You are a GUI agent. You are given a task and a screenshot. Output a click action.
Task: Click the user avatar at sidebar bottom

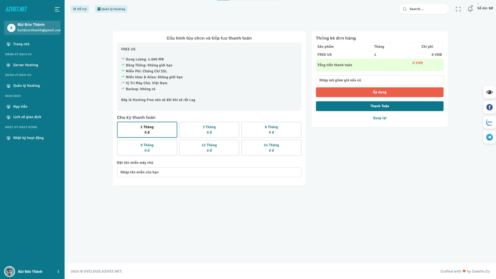[x=10, y=271]
